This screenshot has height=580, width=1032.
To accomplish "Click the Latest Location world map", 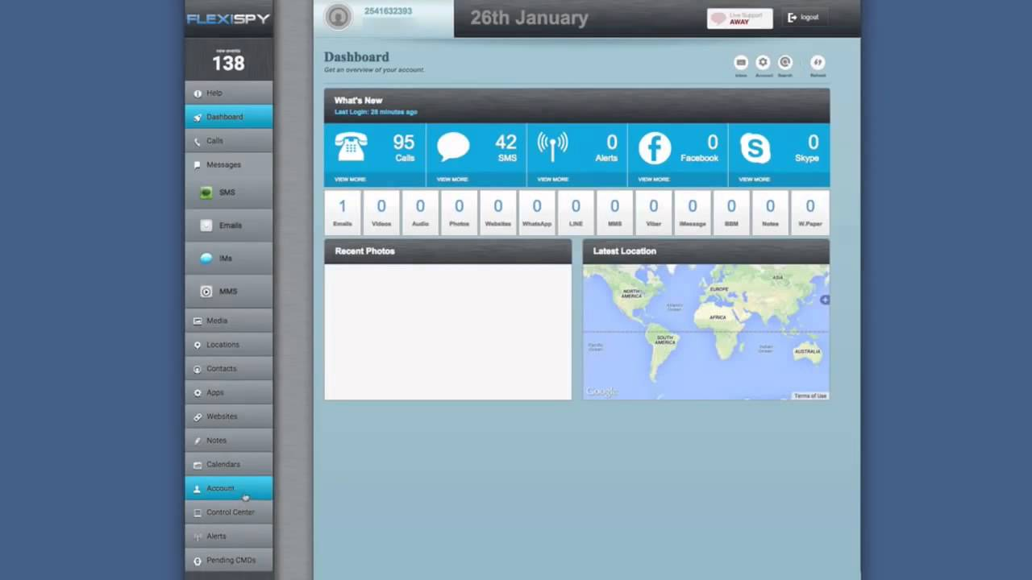I will point(705,331).
